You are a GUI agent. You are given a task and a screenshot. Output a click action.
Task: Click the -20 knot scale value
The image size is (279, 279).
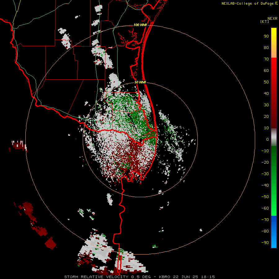click(x=265, y=162)
